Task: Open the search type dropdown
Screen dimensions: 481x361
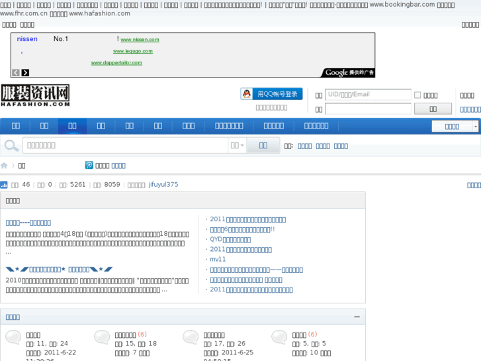Action: [237, 145]
